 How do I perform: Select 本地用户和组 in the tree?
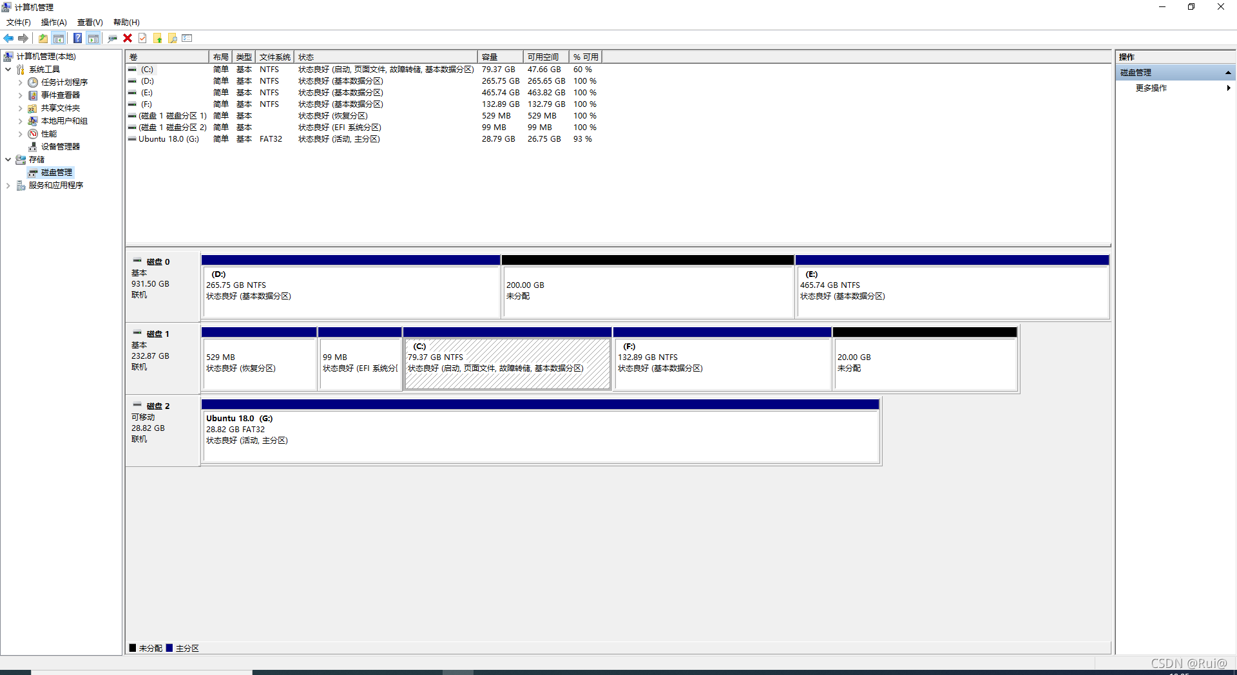(64, 121)
